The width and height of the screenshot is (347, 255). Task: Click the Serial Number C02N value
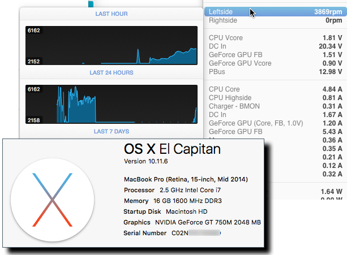[x=196, y=233]
